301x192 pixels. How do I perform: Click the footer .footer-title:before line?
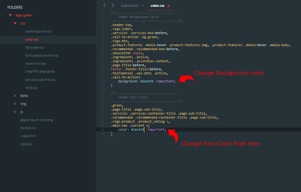pyautogui.click(x=136, y=69)
